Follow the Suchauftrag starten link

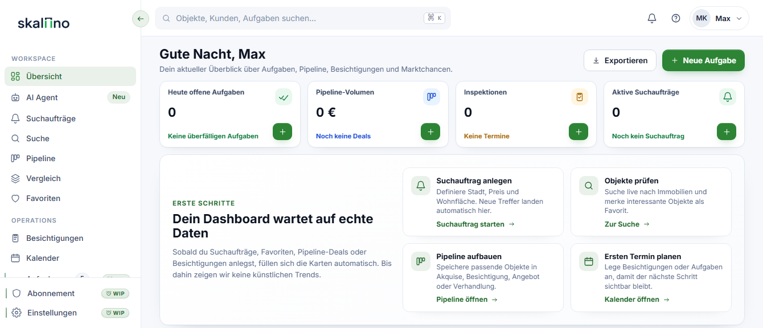point(475,224)
